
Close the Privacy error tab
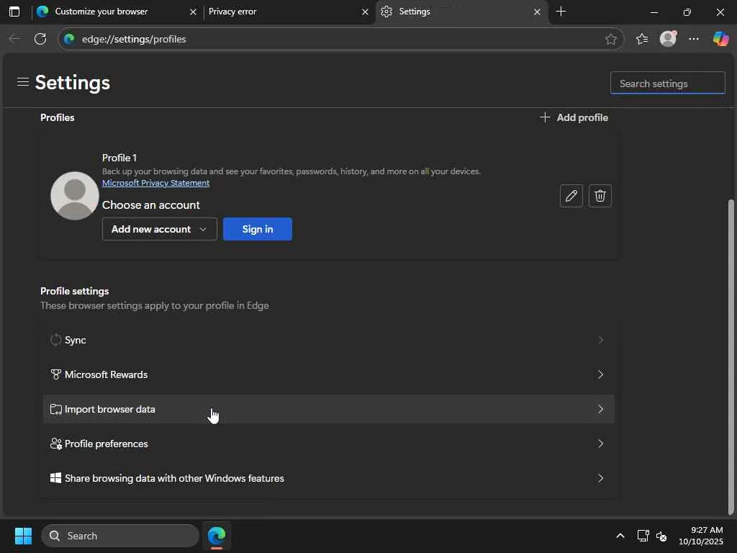point(365,12)
